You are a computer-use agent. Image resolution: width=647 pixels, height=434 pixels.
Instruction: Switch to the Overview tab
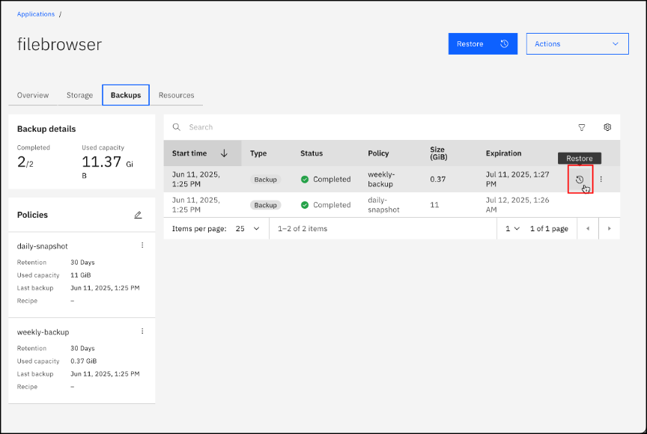(x=33, y=95)
